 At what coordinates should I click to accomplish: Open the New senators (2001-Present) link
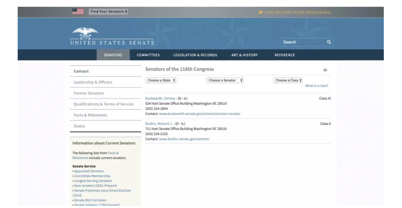[95, 186]
